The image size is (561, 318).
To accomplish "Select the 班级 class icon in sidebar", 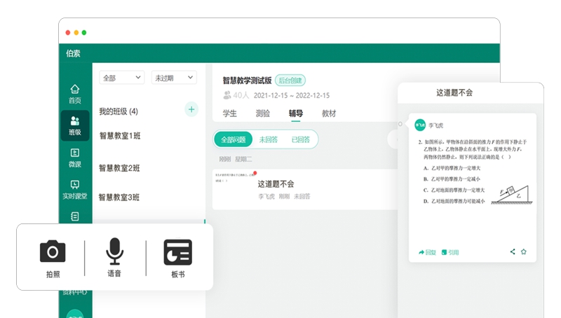I will 75,125.
